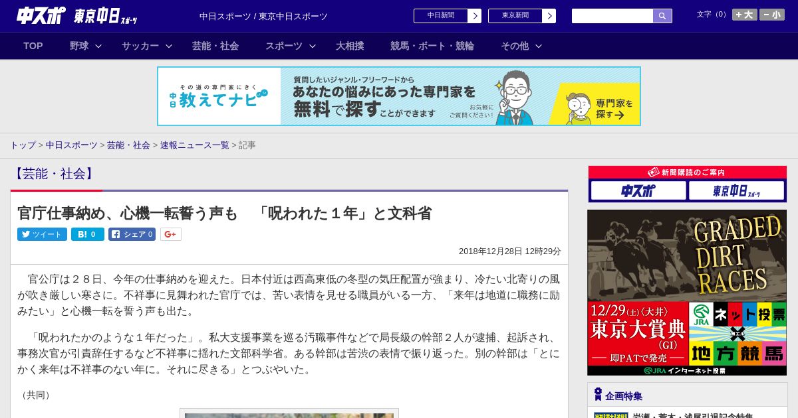Focus the site search input field
Screen dimensions: 798x418
point(612,16)
